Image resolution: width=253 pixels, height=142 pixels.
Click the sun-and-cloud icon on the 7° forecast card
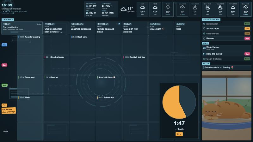pos(208,7)
